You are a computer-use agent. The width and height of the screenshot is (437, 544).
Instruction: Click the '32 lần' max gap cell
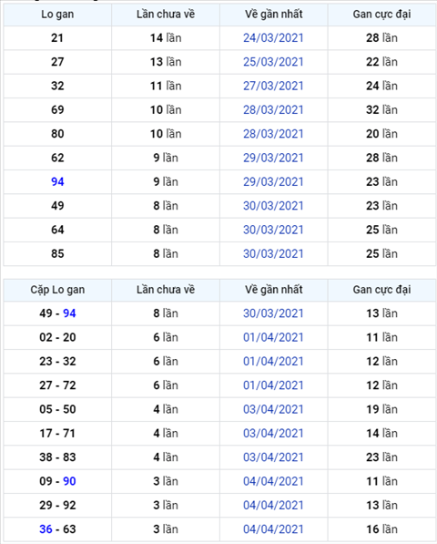pyautogui.click(x=381, y=109)
